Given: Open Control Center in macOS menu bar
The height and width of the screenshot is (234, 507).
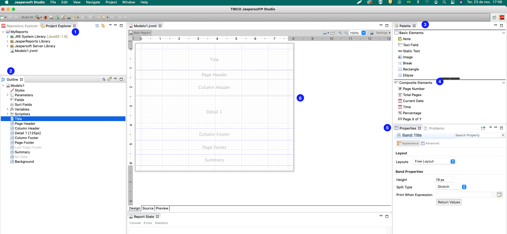Looking at the screenshot, I should coord(452,2).
